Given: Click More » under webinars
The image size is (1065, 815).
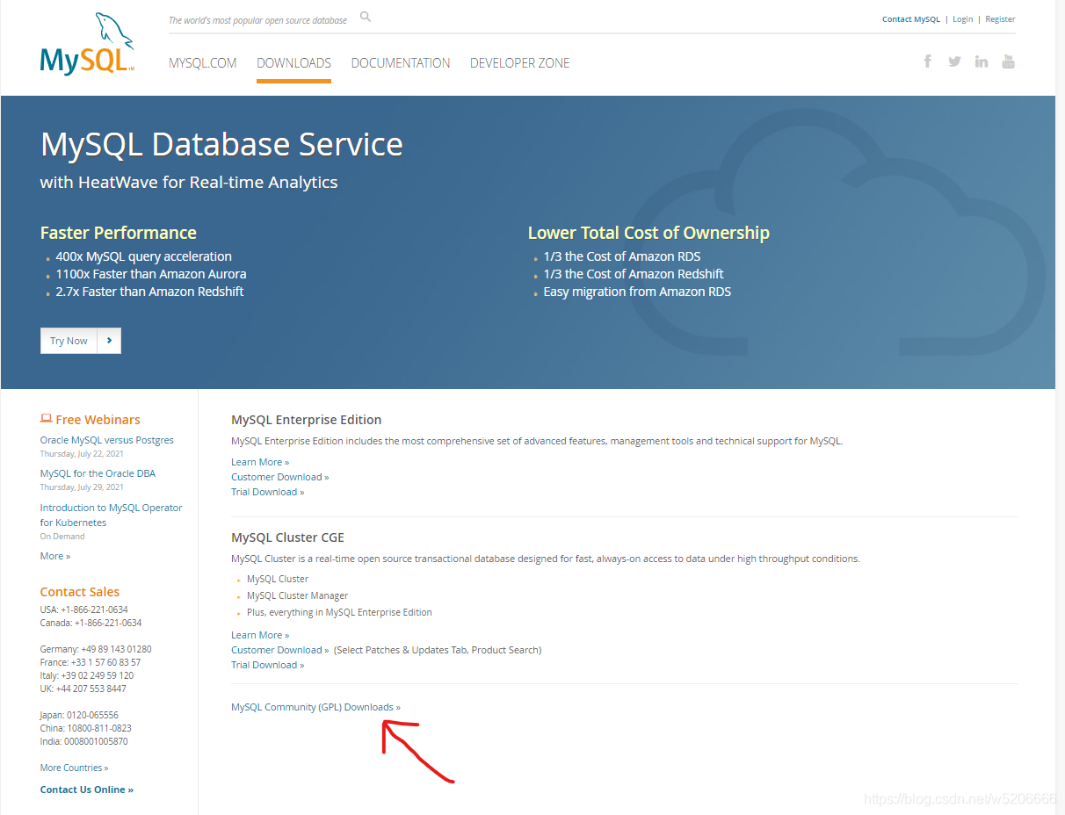Looking at the screenshot, I should 55,556.
